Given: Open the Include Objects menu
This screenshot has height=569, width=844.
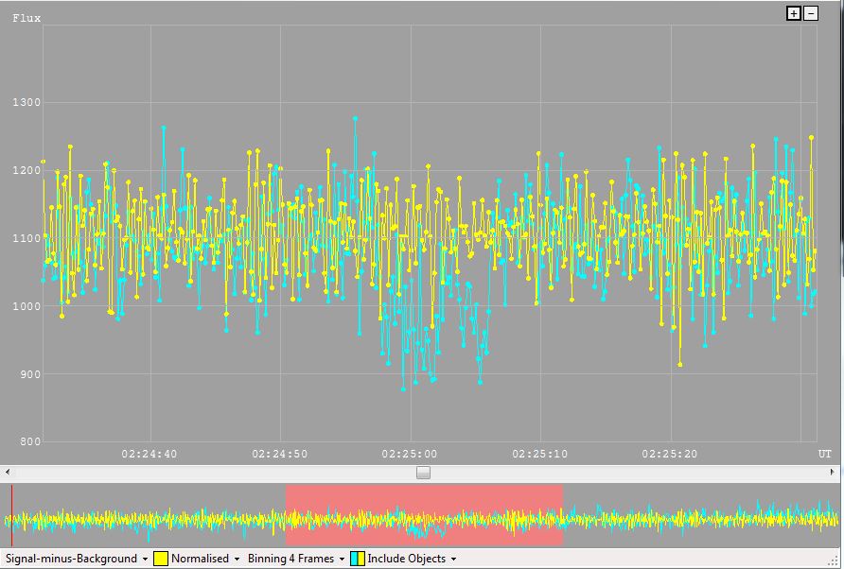Looking at the screenshot, I should 413,559.
